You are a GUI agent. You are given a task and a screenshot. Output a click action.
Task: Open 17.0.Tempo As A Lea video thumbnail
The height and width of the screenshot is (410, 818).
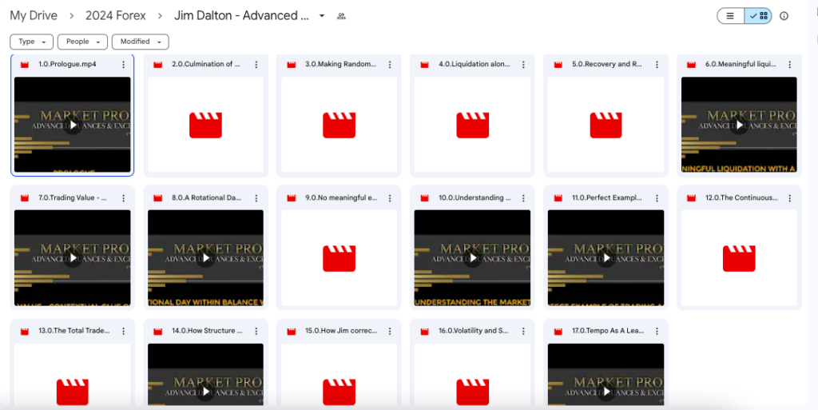tap(606, 375)
